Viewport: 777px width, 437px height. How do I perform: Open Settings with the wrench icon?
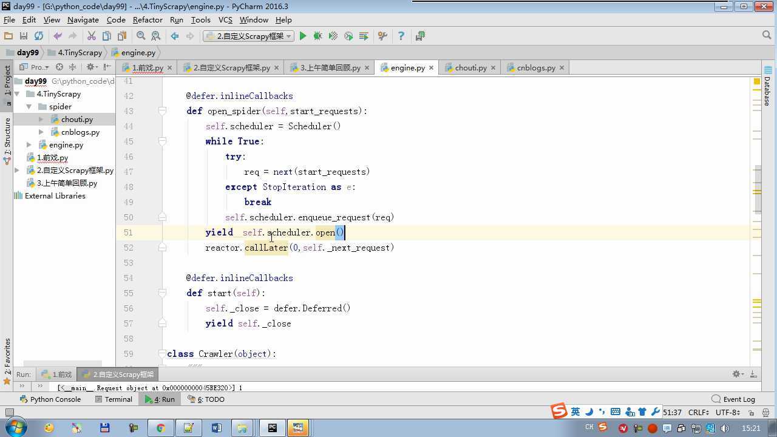point(382,36)
